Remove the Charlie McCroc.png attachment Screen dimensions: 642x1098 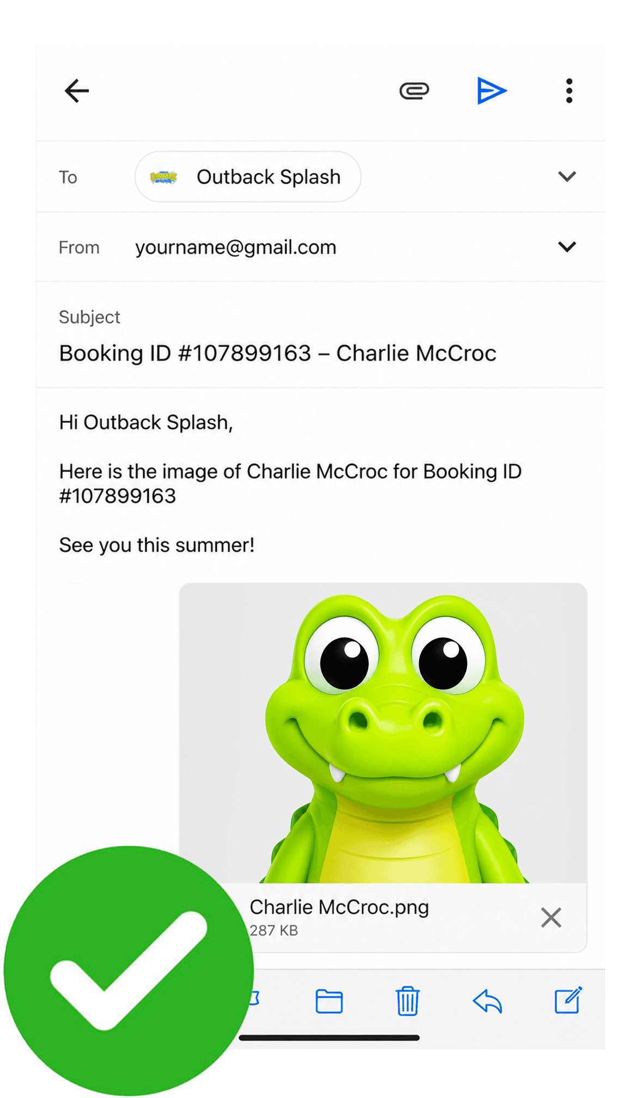[x=551, y=918]
